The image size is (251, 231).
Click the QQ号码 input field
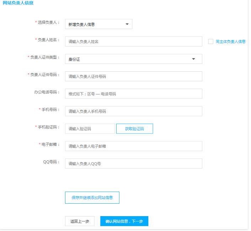[134, 164]
